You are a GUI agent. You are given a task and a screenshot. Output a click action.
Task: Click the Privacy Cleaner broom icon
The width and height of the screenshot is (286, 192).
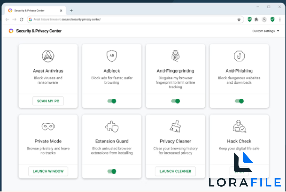[175, 126]
